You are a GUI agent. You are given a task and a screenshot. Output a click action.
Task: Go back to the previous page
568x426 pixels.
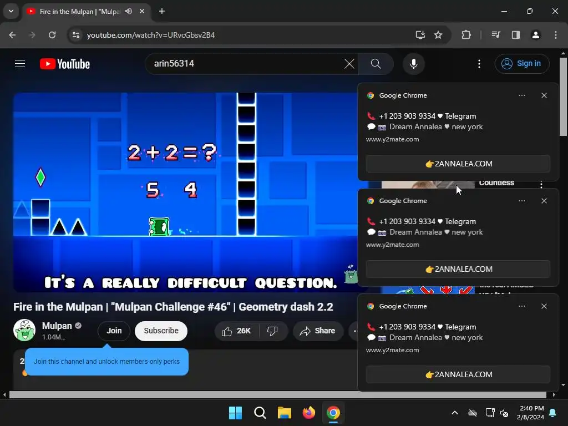[x=12, y=35]
